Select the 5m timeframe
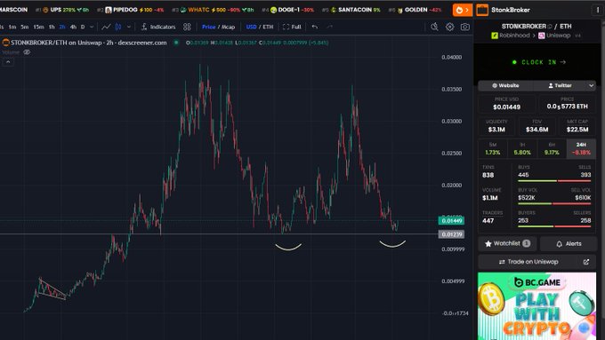This screenshot has height=340, width=605. pos(25,27)
